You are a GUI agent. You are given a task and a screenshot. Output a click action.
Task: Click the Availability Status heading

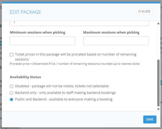click(25, 77)
